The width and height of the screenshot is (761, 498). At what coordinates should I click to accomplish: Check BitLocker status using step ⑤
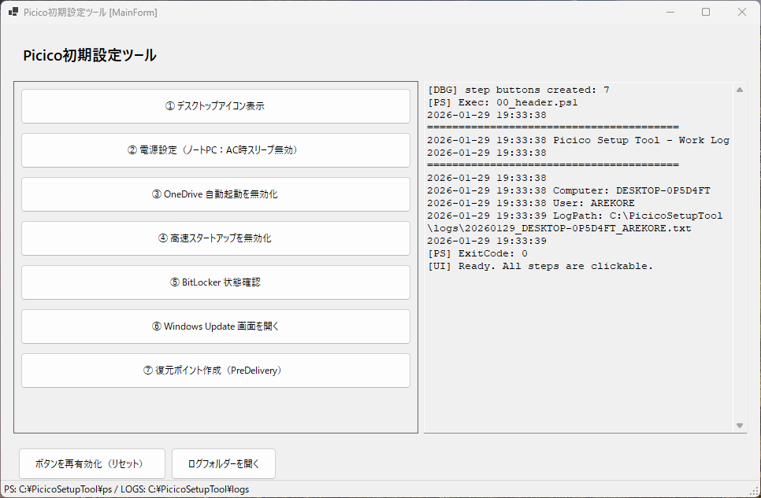click(x=215, y=282)
